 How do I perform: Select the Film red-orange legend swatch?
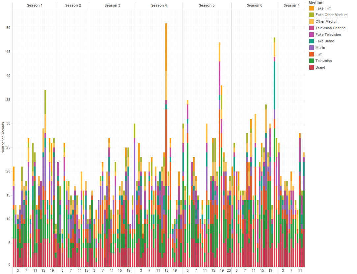[312, 54]
